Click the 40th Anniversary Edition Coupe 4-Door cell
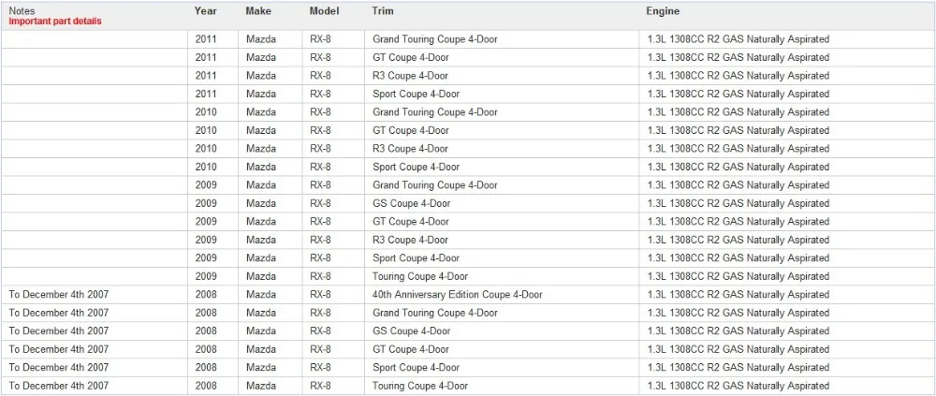936x396 pixels. point(502,295)
